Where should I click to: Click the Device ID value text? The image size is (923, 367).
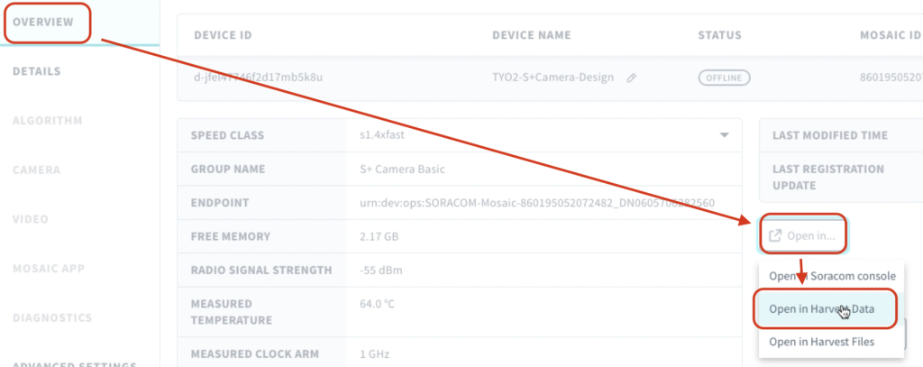258,78
